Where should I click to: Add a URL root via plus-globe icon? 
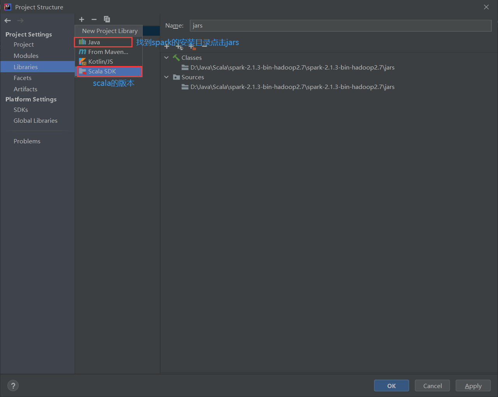[179, 47]
